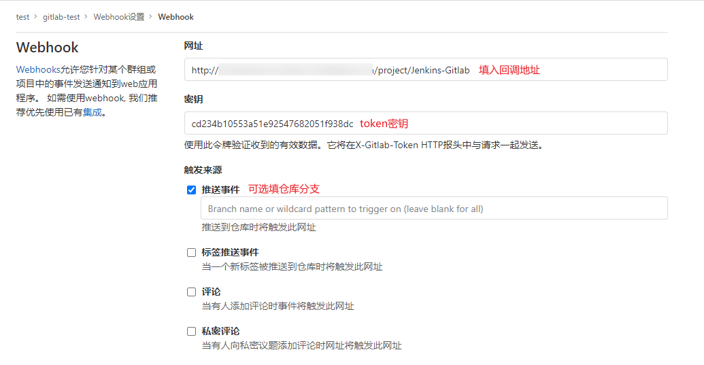Open Webhook设置 breadcrumb link
Viewport: 704px width, 365px height.
(119, 17)
